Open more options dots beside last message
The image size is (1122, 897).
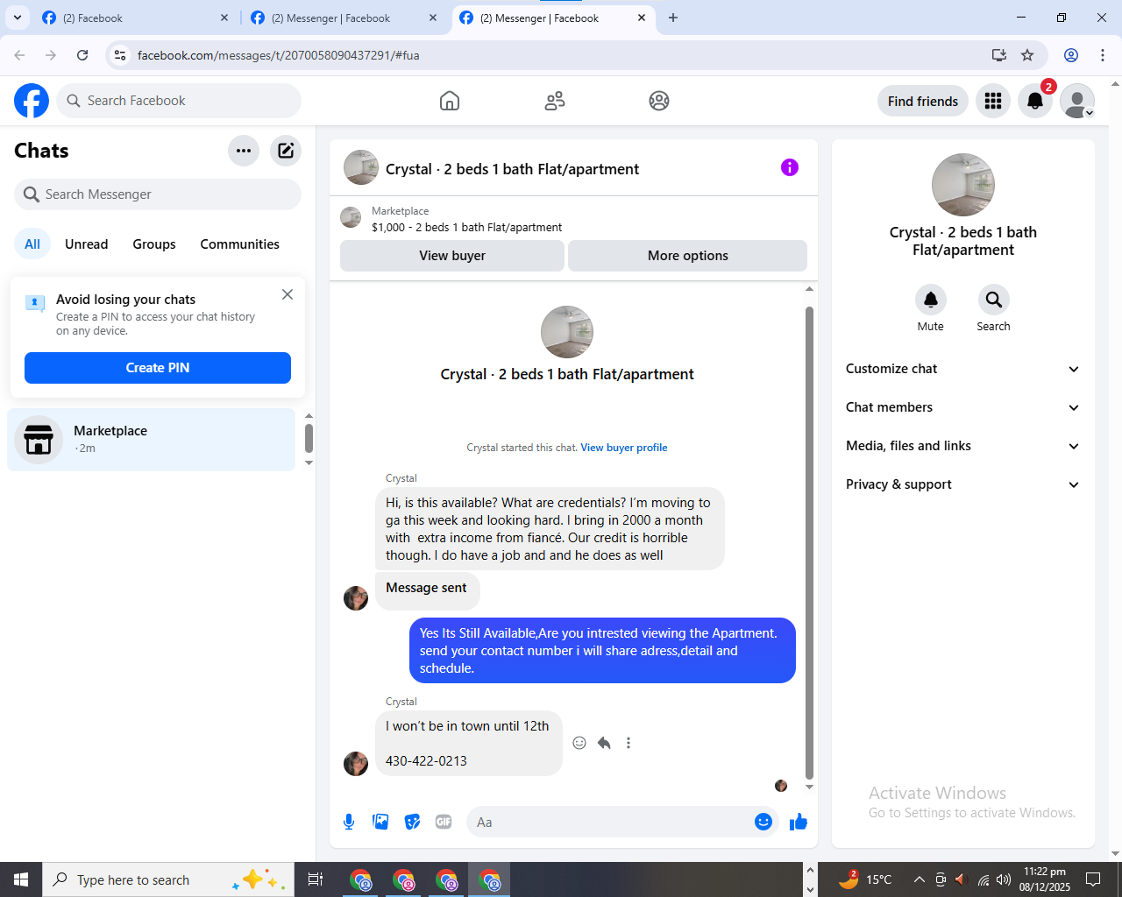click(x=628, y=743)
